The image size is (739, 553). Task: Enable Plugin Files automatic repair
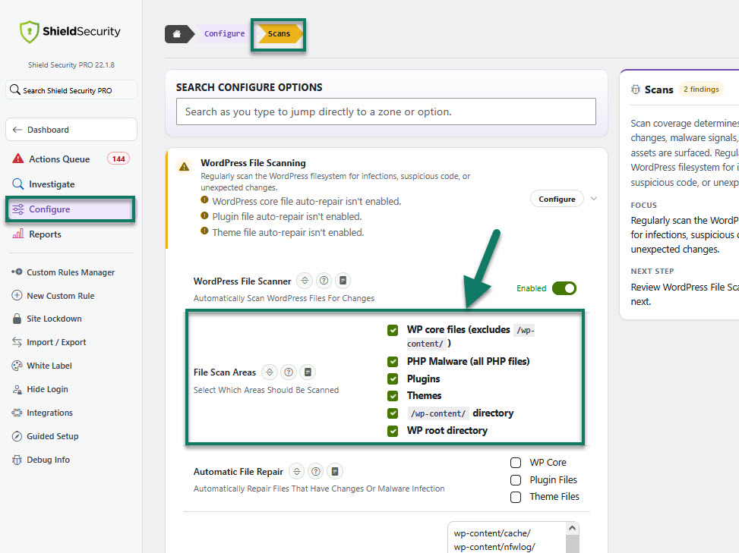pyautogui.click(x=516, y=480)
